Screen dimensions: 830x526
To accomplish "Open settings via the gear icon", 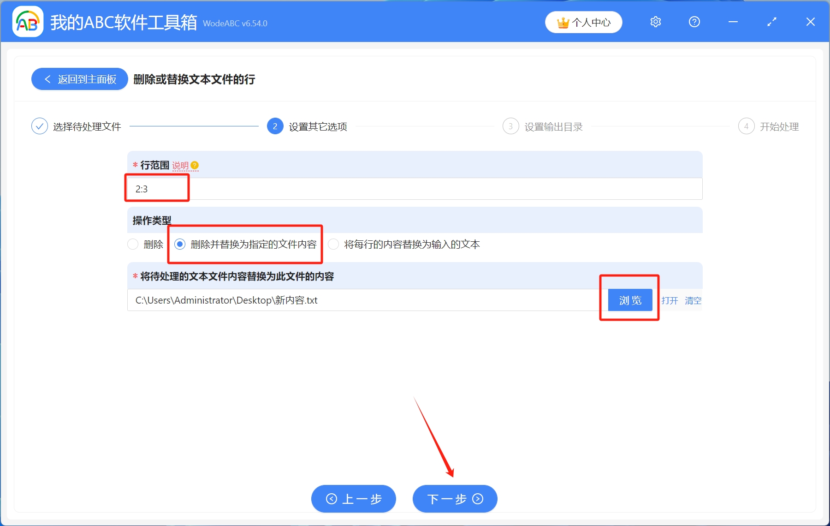I will [655, 22].
